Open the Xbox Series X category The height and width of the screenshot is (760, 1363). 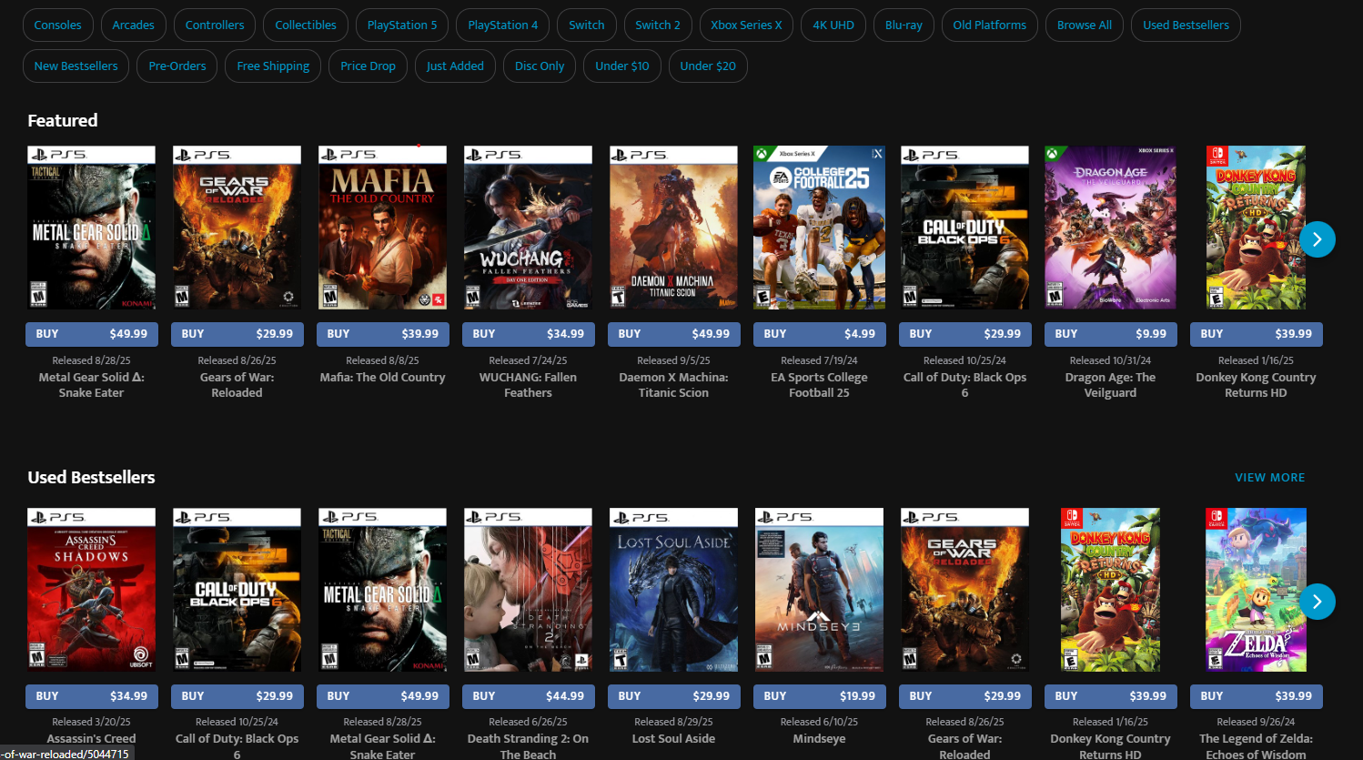tap(746, 25)
